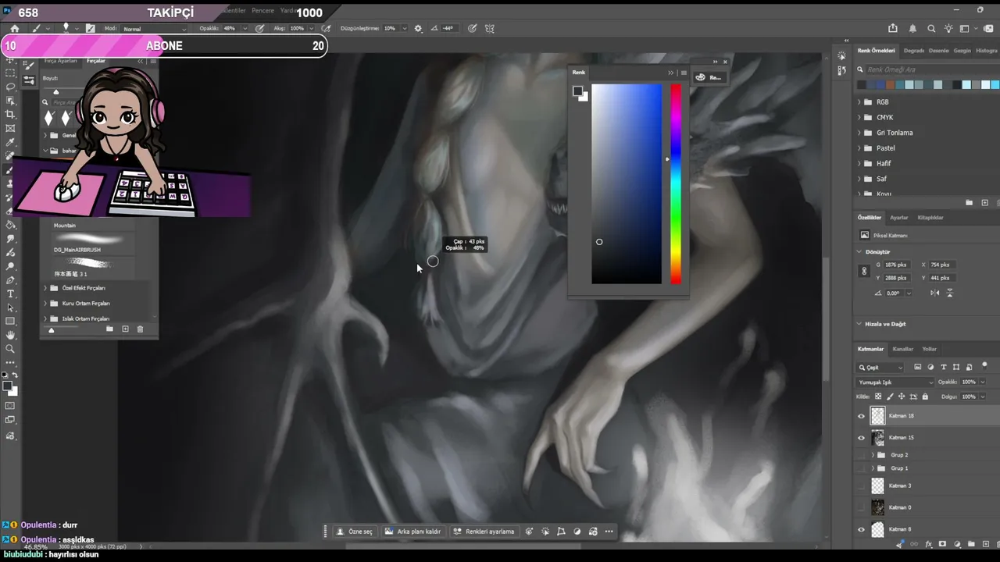
Task: Click Renkleri ayarlama button
Action: pos(484,532)
